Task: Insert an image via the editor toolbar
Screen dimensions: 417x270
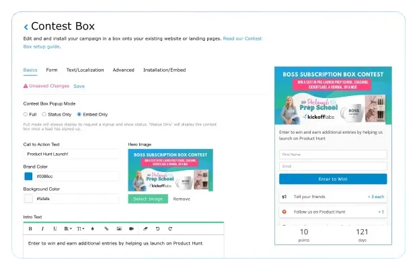Action: pos(119,228)
